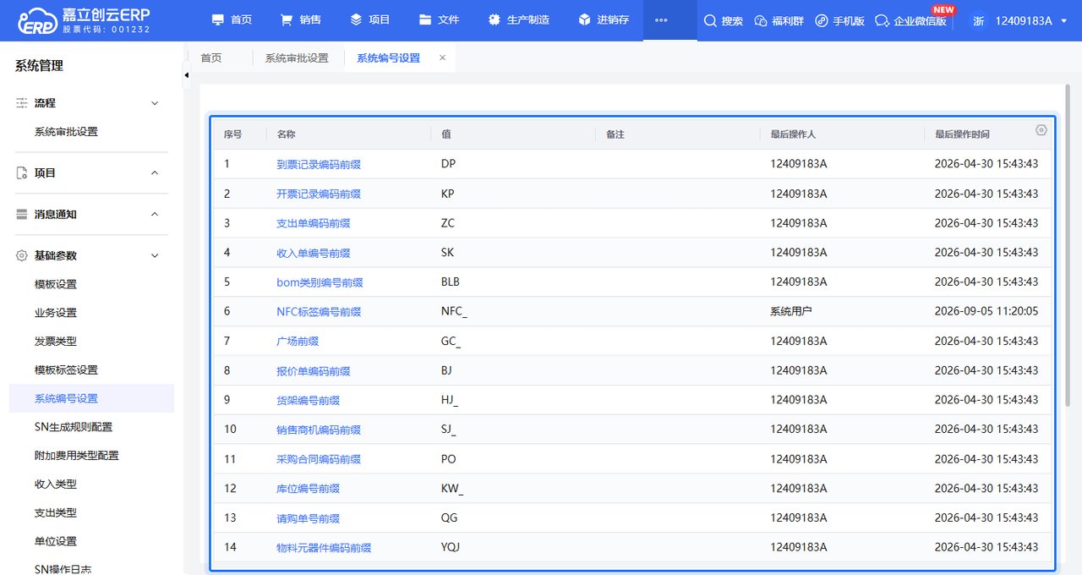Close the 系统编号设置 tab

(x=442, y=58)
